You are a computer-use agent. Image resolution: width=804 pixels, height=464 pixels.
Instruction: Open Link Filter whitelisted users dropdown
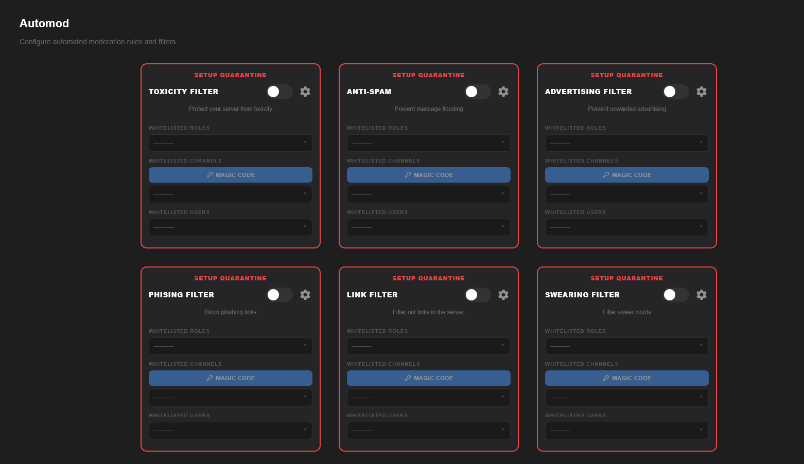(x=429, y=431)
